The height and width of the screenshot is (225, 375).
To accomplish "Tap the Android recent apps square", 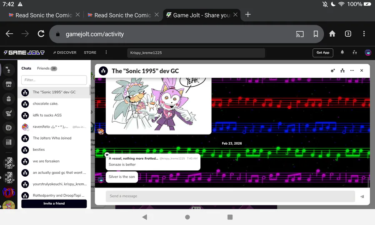I will [230, 217].
